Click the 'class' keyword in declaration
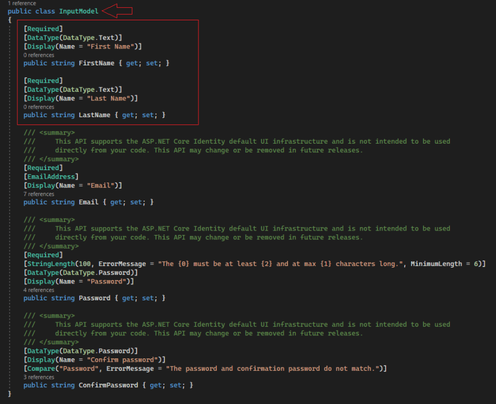 [x=45, y=11]
